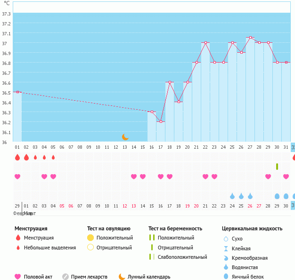Screen dimensions: 295x280
Task: Click the 'Яичный белок' legend drop icon
Action: (227, 277)
